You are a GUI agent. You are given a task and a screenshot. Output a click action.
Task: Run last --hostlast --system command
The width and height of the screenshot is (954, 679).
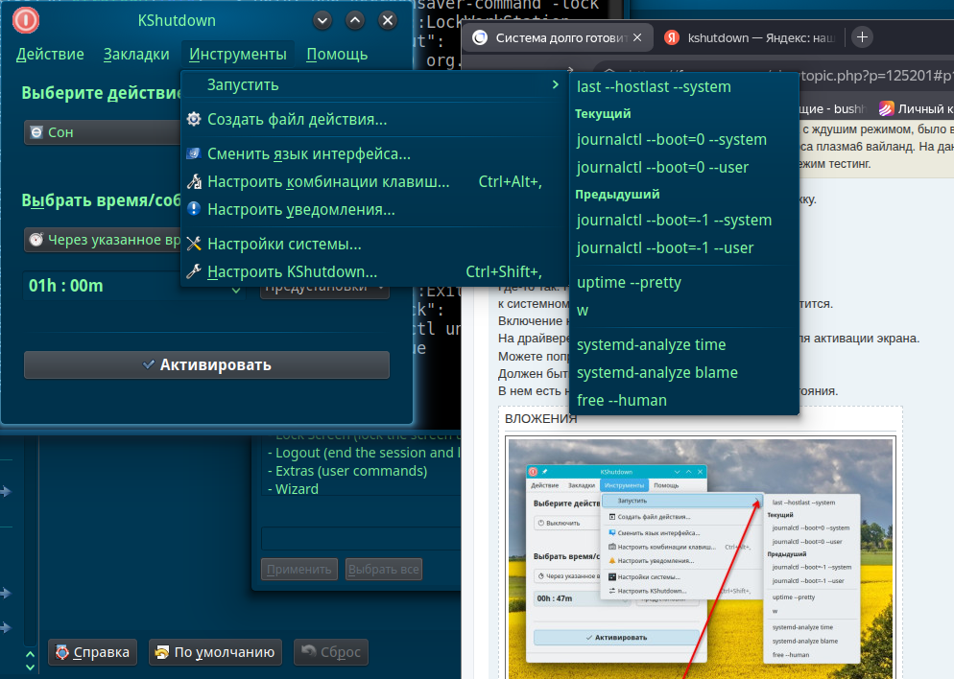684,87
